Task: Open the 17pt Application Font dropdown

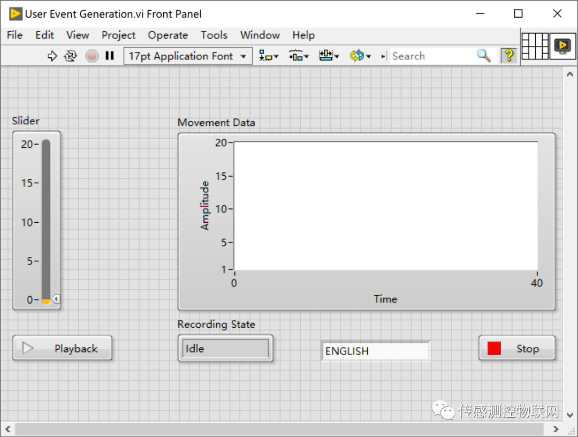Action: pyautogui.click(x=188, y=56)
